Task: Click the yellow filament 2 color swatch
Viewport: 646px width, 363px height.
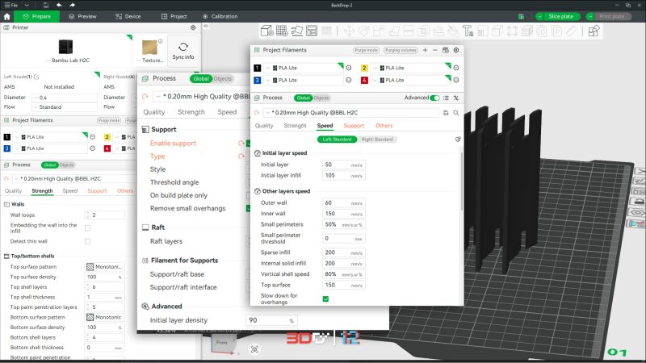Action: (365, 68)
